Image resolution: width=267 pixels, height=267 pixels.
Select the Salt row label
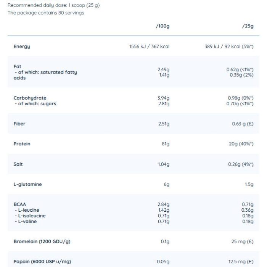click(18, 164)
